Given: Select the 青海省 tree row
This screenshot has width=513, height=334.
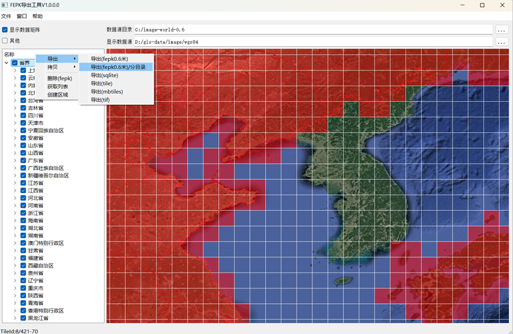Looking at the screenshot, I should click(x=36, y=303).
